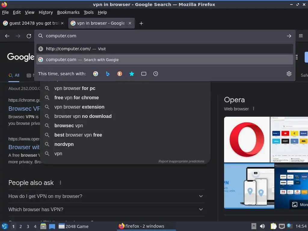Select suggestion 'vpn browser for pc'
This screenshot has height=231, width=308.
(125, 88)
